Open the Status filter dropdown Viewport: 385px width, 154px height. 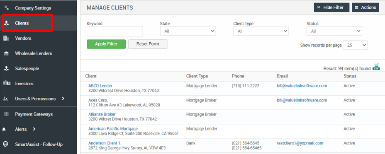click(x=334, y=31)
